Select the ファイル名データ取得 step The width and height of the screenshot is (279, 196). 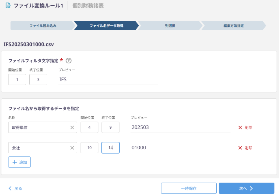(106, 26)
